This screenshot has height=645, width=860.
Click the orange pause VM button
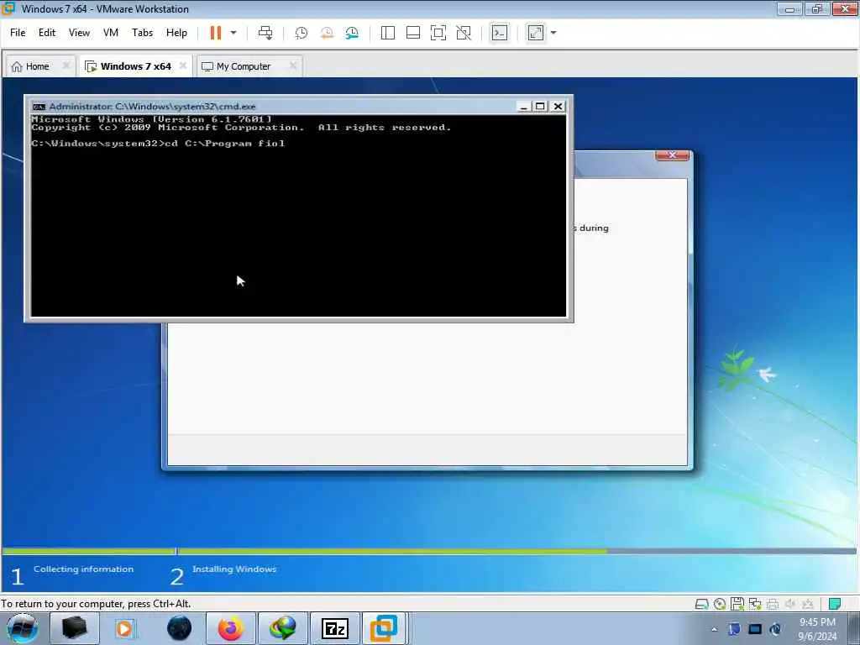point(216,33)
